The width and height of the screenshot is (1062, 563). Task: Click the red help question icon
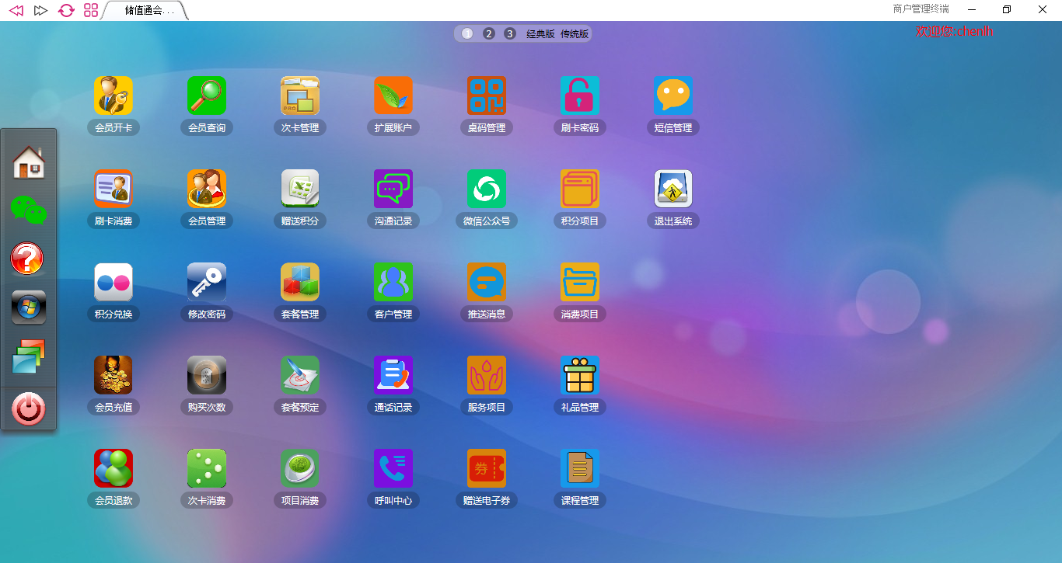(x=29, y=258)
